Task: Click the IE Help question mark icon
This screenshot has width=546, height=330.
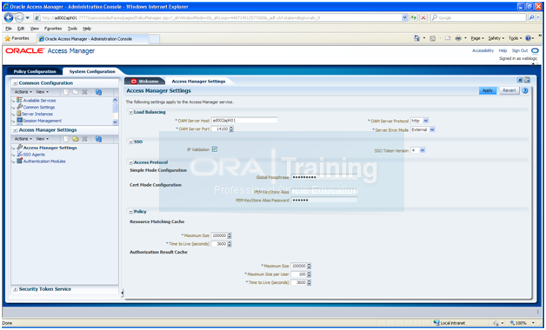Action: coord(529,38)
